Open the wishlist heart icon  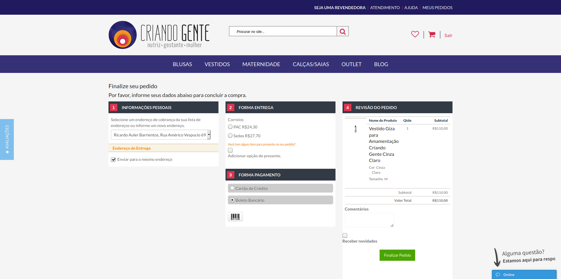coord(415,34)
